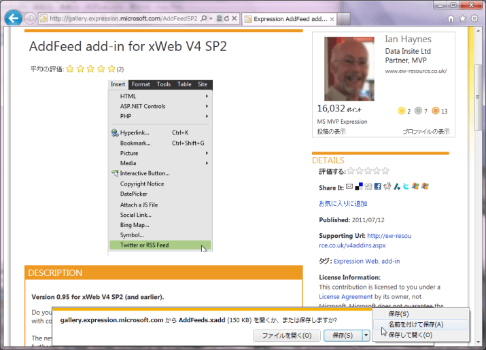Stop loading with the address bar X icon
The image size is (486, 350).
pyautogui.click(x=235, y=18)
